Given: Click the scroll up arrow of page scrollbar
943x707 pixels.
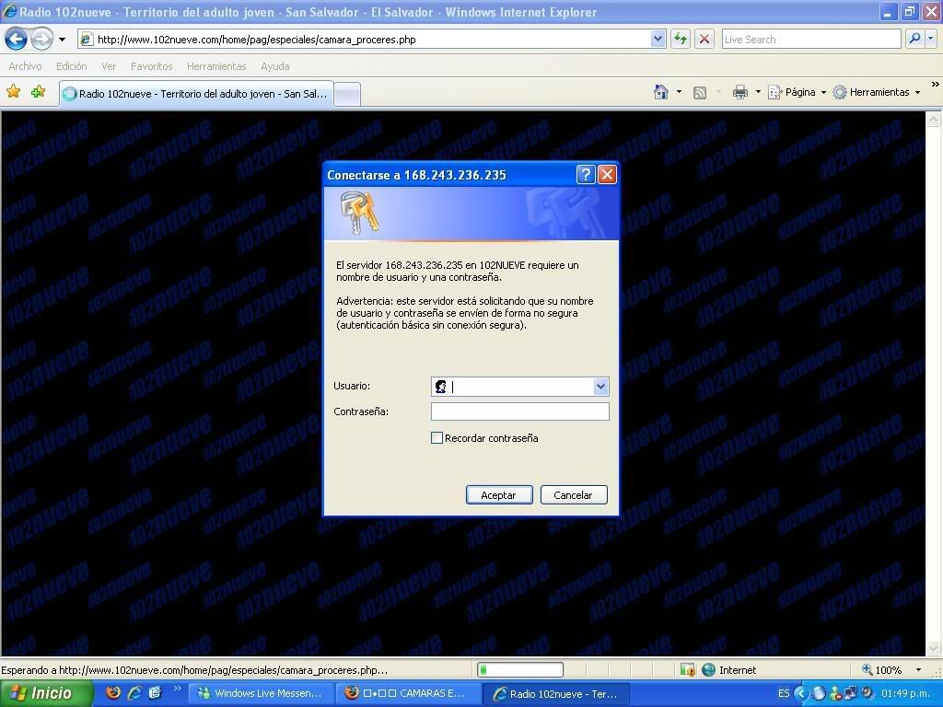Looking at the screenshot, I should [x=934, y=119].
